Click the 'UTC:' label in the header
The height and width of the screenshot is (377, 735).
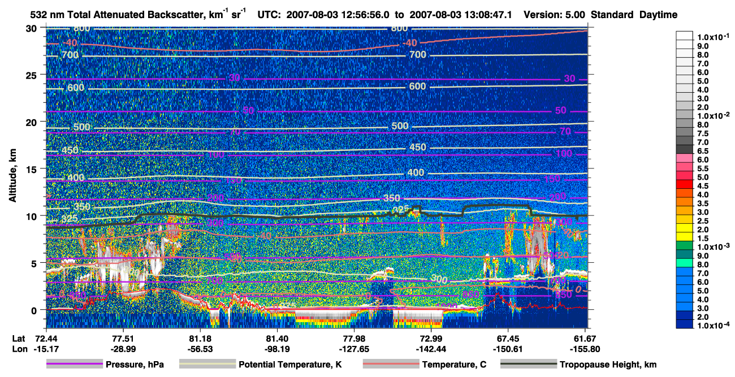(268, 15)
